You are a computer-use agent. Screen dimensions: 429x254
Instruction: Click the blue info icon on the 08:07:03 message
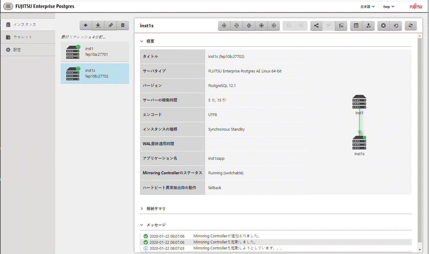(146, 248)
